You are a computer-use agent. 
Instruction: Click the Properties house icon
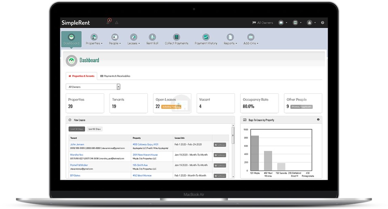click(x=94, y=37)
